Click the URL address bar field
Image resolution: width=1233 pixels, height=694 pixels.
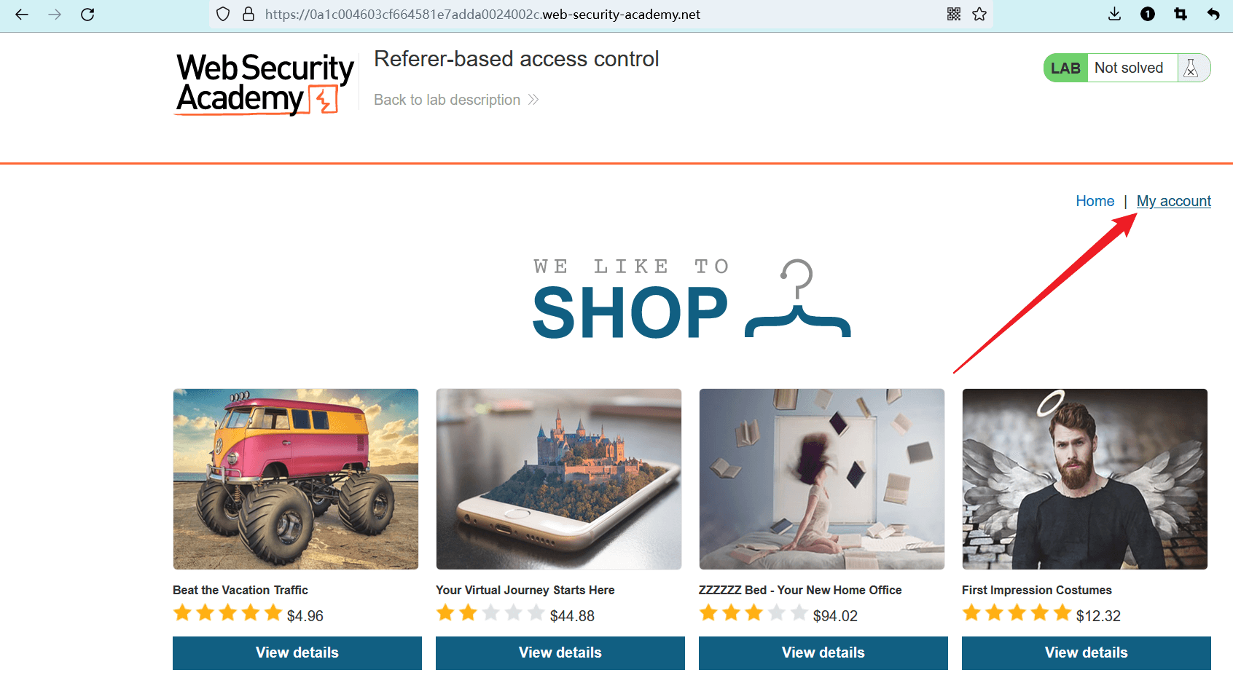tap(583, 15)
